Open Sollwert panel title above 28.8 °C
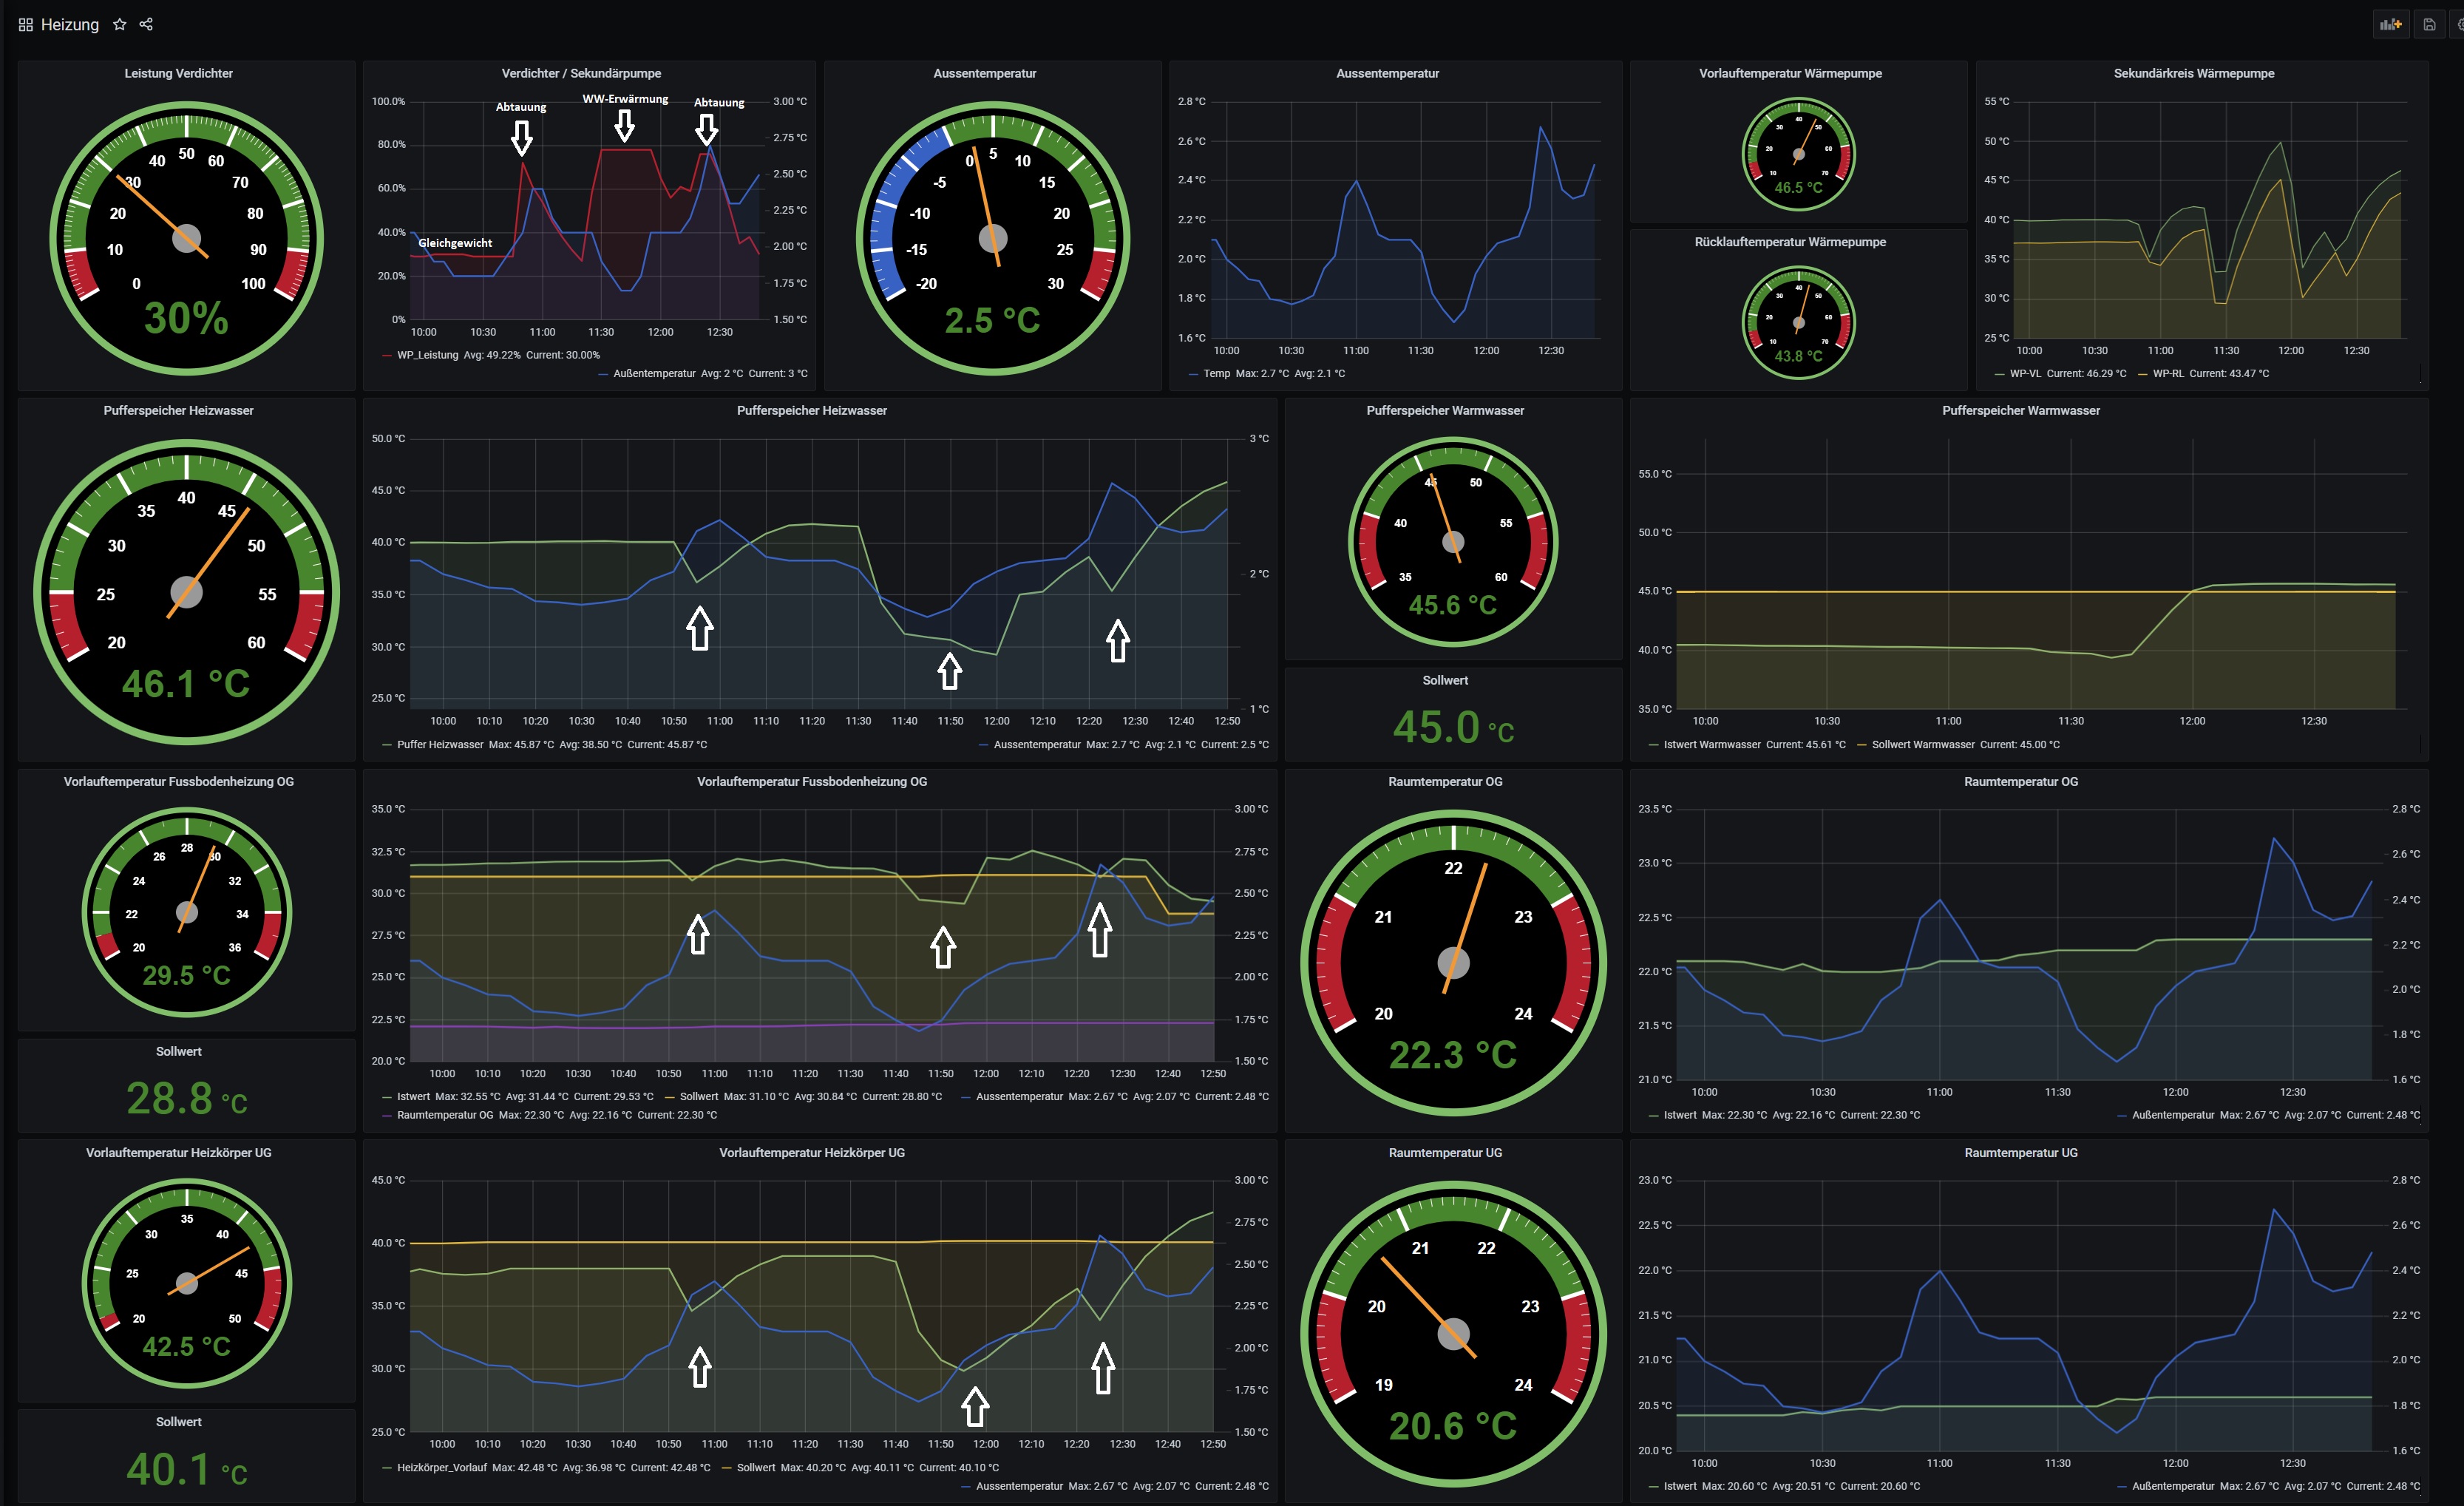The image size is (2464, 1506). click(178, 1051)
